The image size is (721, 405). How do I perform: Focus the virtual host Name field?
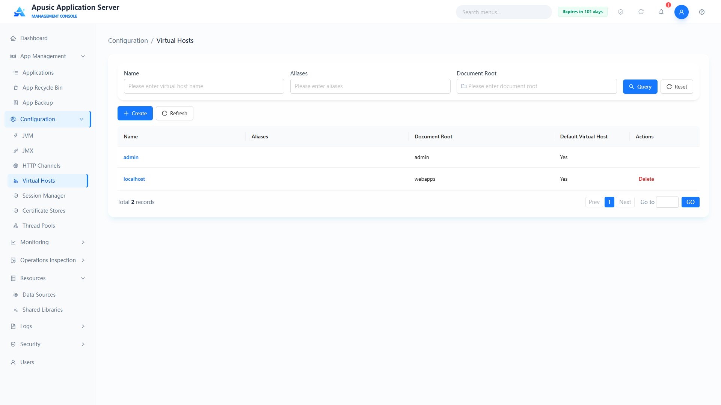click(x=204, y=86)
